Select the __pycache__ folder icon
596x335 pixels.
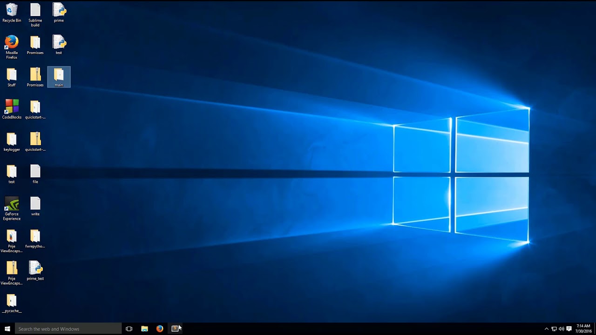point(12,303)
